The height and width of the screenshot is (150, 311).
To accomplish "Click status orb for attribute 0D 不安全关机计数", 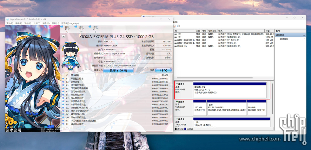I will coord(63,117).
